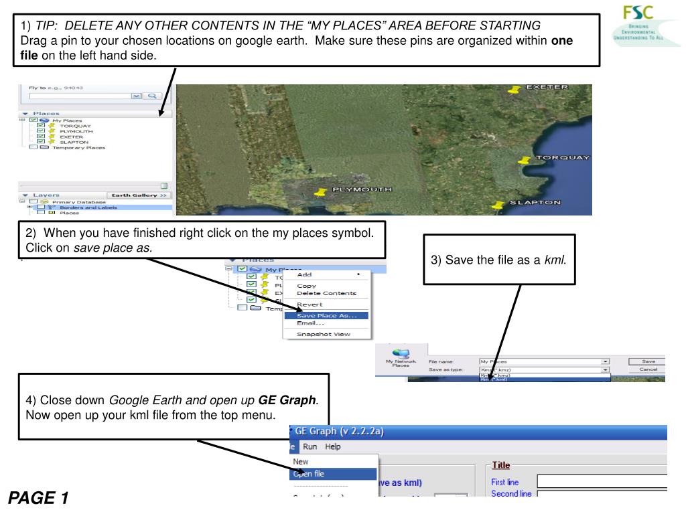Screen dimensions: 686x514
Task: Click the Places layer square icon
Action: tap(52, 212)
